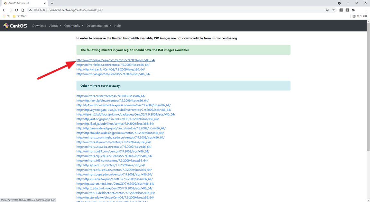Open the mirrors.cqu.edu.cn link
This screenshot has width=370, height=202.
(x=115, y=156)
